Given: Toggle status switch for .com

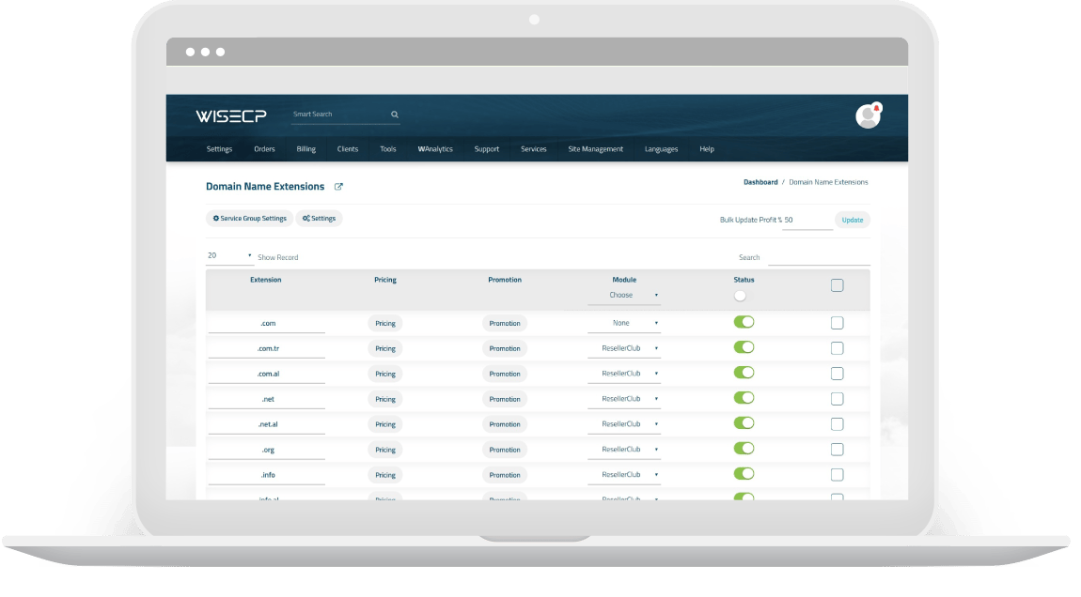Looking at the screenshot, I should click(744, 322).
